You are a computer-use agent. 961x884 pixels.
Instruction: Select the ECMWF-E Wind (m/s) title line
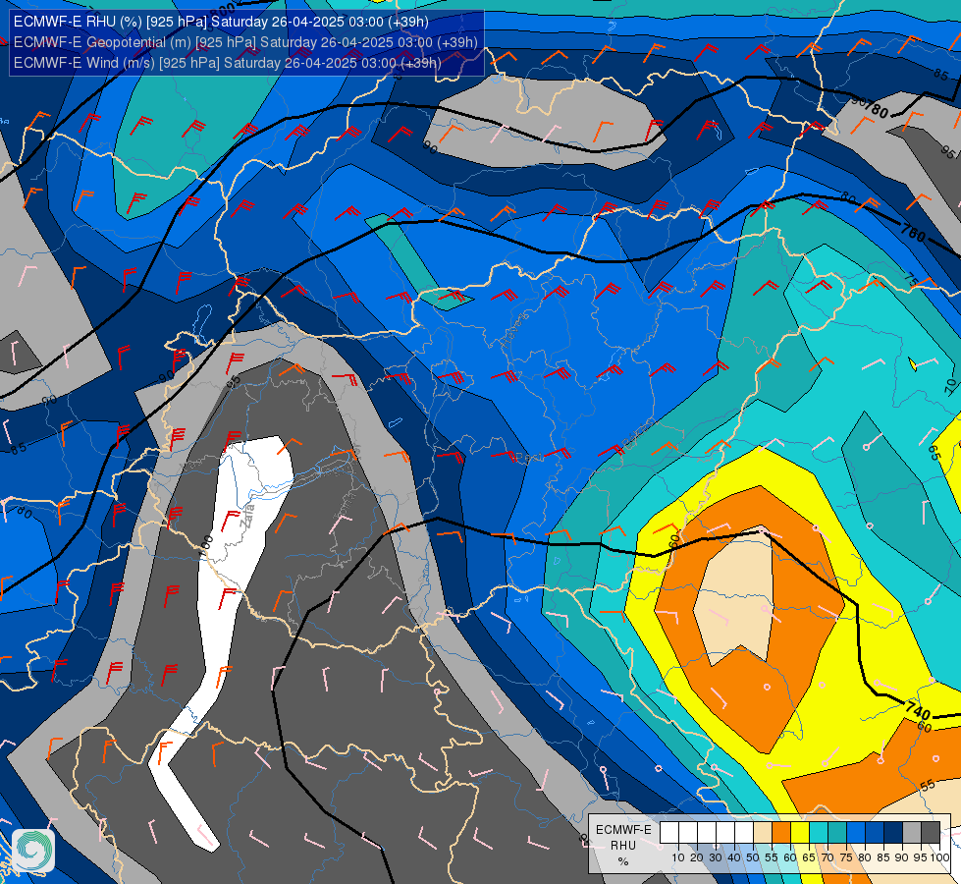[227, 63]
